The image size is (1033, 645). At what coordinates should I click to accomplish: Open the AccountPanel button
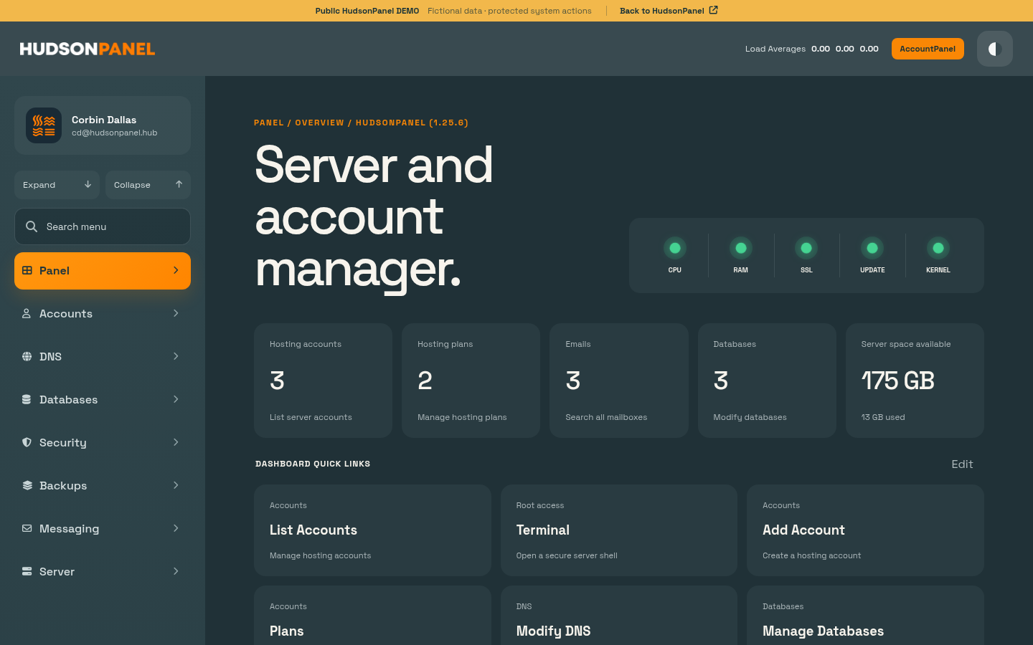pyautogui.click(x=928, y=49)
